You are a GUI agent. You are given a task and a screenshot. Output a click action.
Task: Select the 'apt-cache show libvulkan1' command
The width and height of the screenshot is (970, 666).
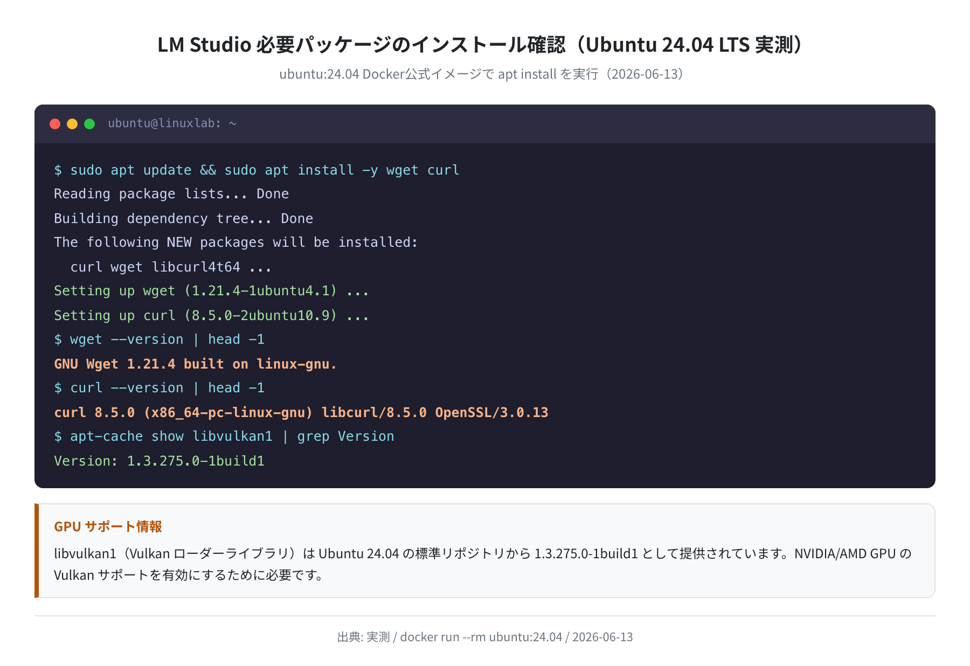[x=224, y=436]
